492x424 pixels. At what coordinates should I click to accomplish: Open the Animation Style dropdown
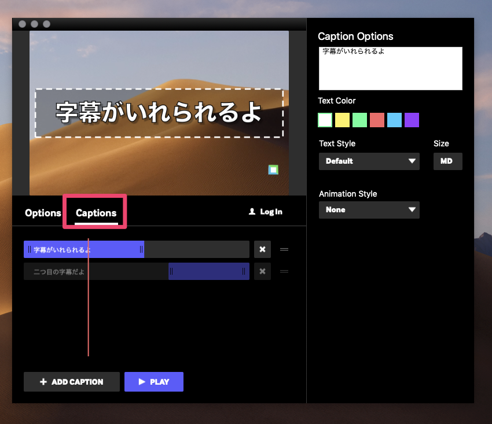point(369,210)
